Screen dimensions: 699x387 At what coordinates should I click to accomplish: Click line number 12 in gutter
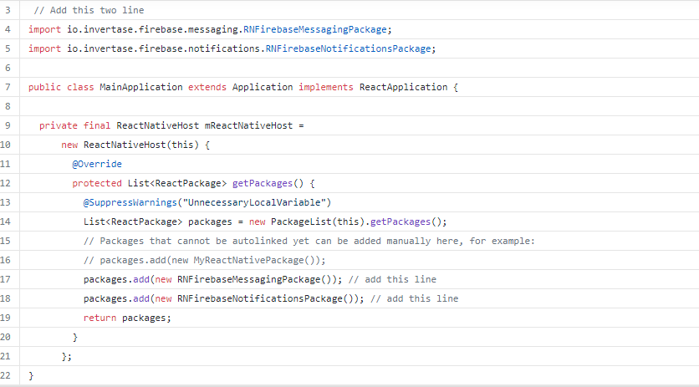point(5,183)
